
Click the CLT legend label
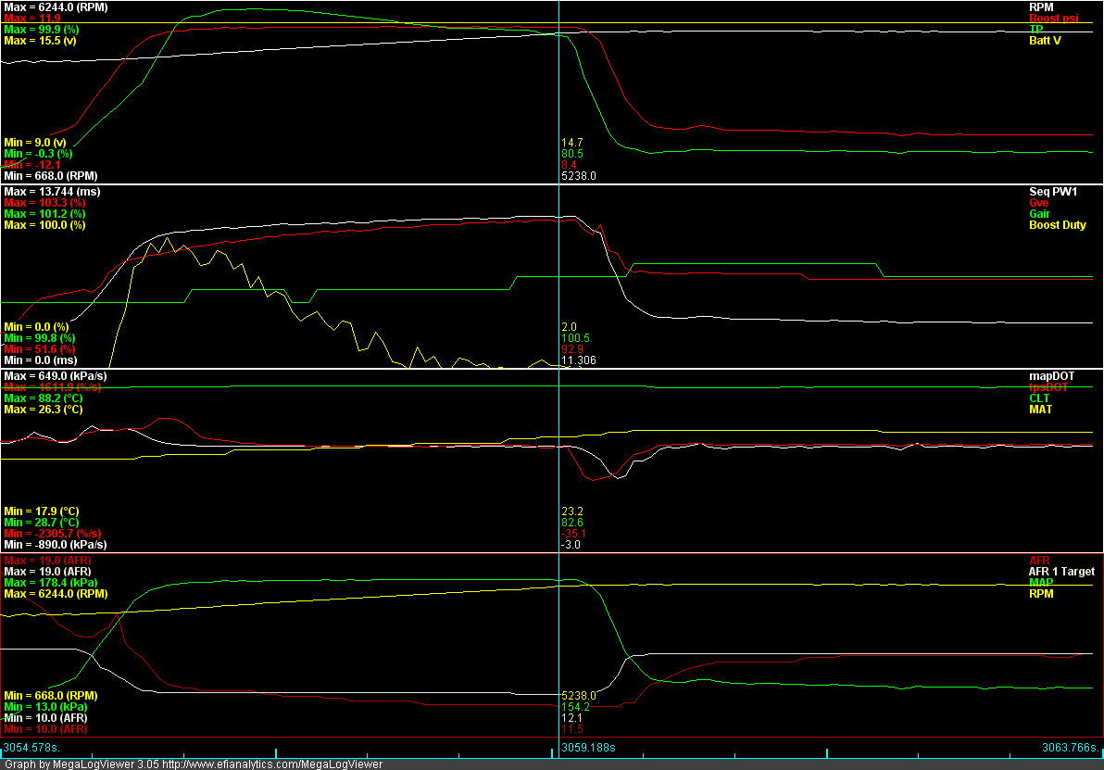click(1041, 398)
